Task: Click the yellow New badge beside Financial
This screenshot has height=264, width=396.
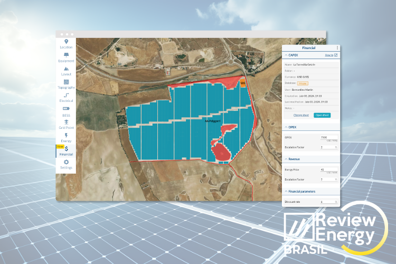Action: click(x=60, y=147)
